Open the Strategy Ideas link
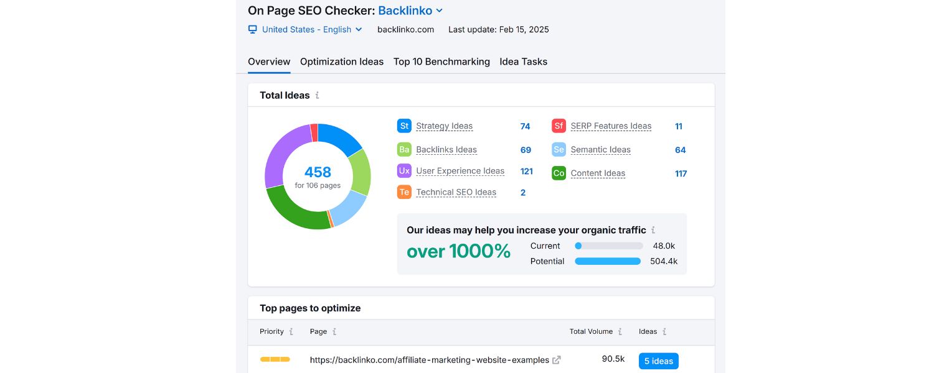This screenshot has height=373, width=934. tap(444, 126)
